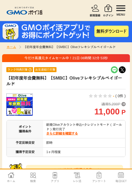This screenshot has width=132, height=185.
Task: Open レシ活 receipt tab
Action: click(x=77, y=177)
